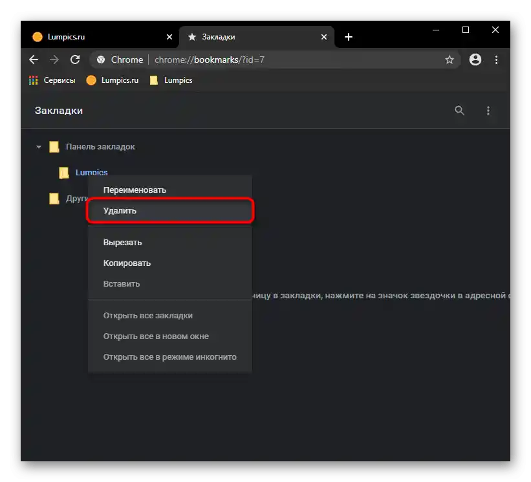This screenshot has height=482, width=531.
Task: Maximize the Chrome window
Action: coord(466,30)
